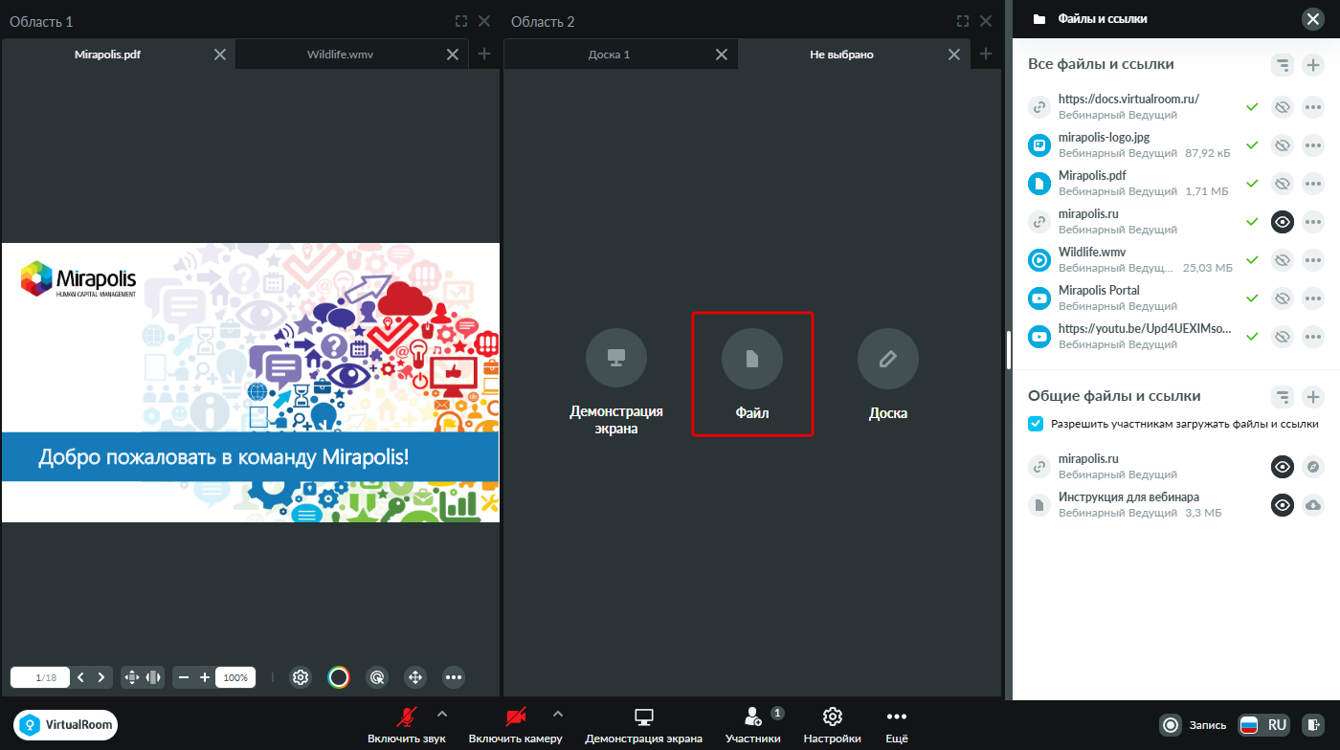
Task: Open the Ещё menu
Action: (896, 726)
